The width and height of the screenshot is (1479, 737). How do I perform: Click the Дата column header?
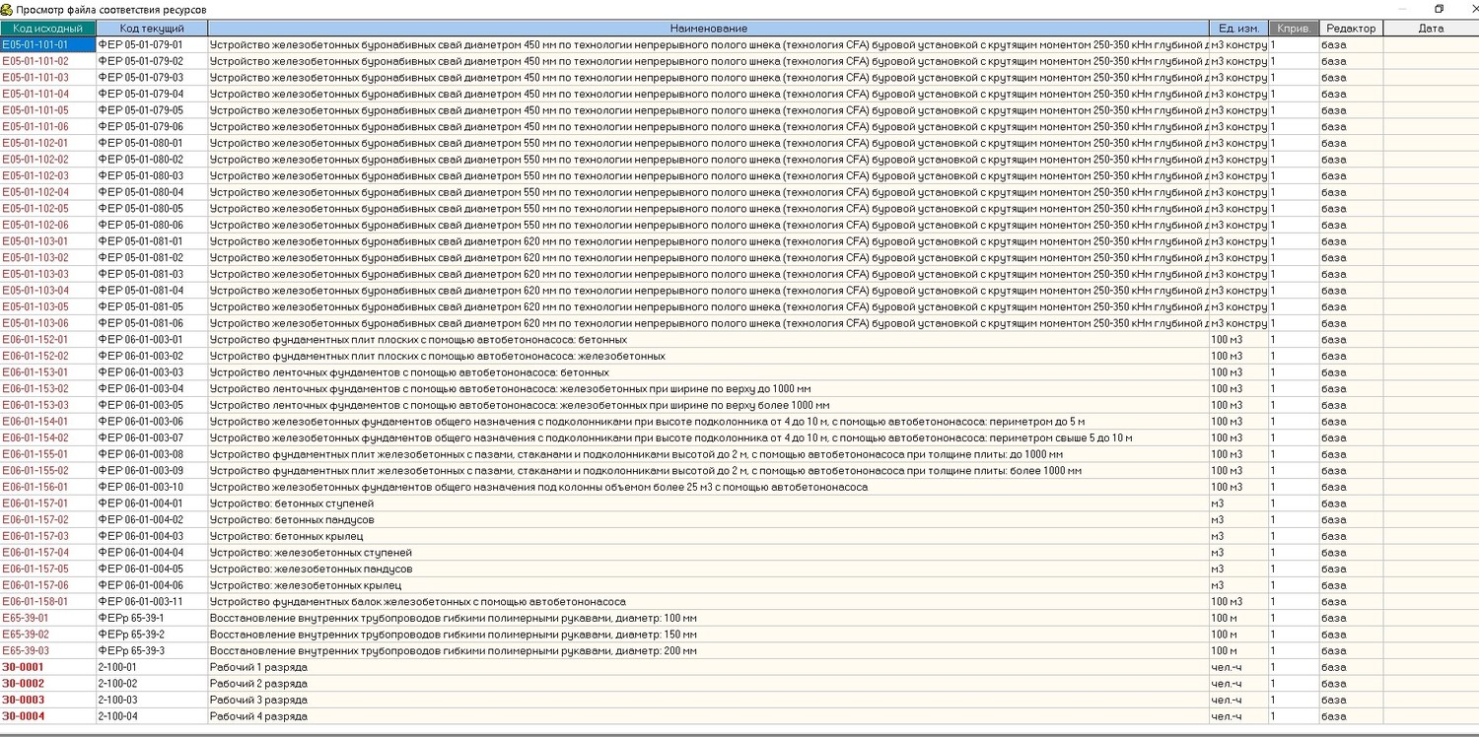coord(1431,29)
